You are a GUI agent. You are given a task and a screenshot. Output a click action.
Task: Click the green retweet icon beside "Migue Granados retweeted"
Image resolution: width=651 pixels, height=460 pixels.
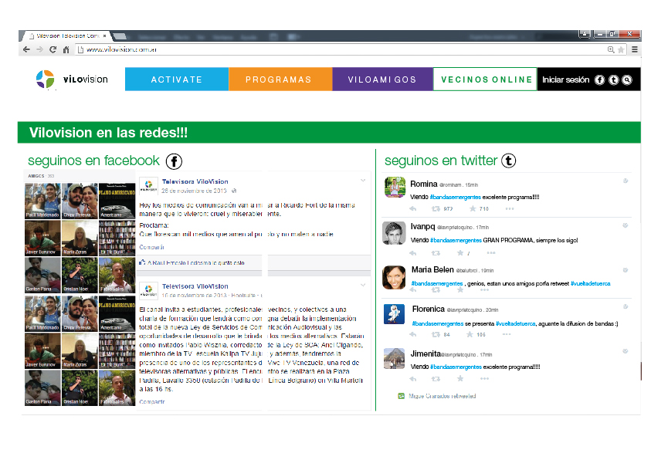pos(400,394)
